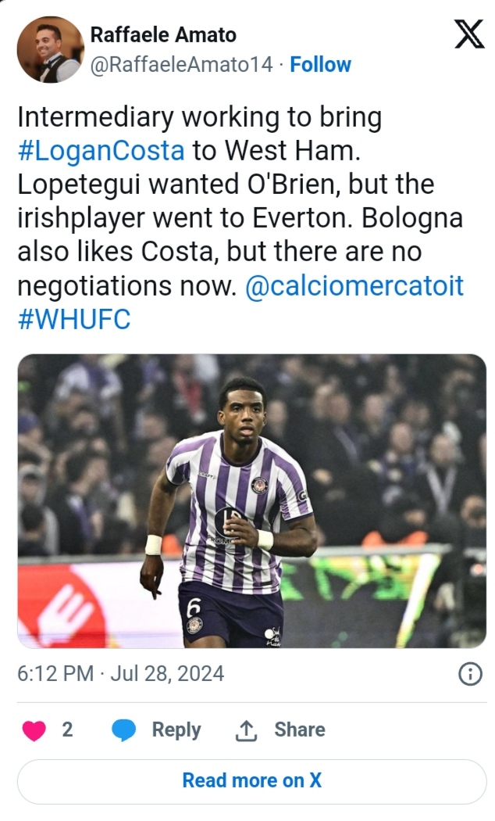
Task: Open the #WHUFC hashtag
Action: coord(73,320)
